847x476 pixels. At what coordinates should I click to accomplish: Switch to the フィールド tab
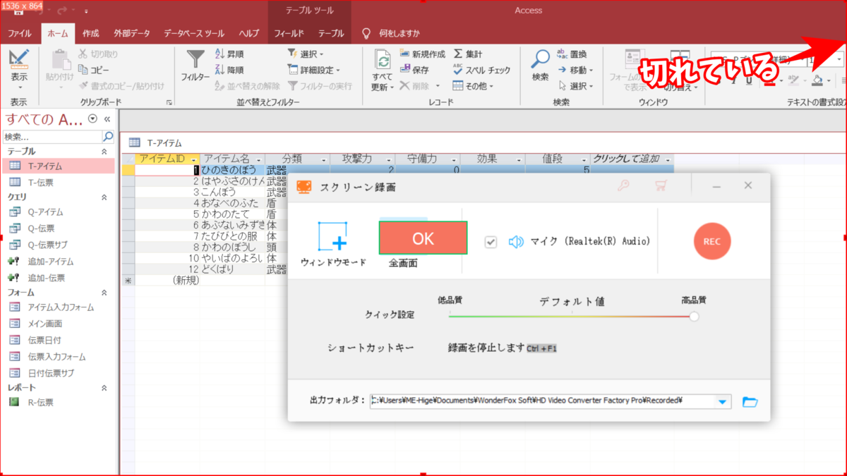tap(289, 33)
